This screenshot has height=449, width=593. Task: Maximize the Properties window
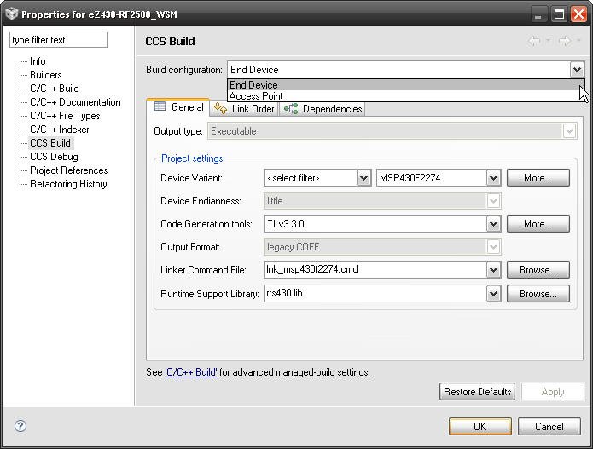click(560, 14)
